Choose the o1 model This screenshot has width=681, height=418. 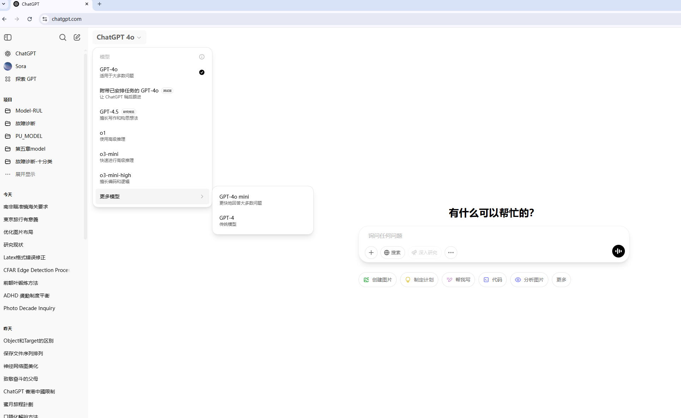152,136
